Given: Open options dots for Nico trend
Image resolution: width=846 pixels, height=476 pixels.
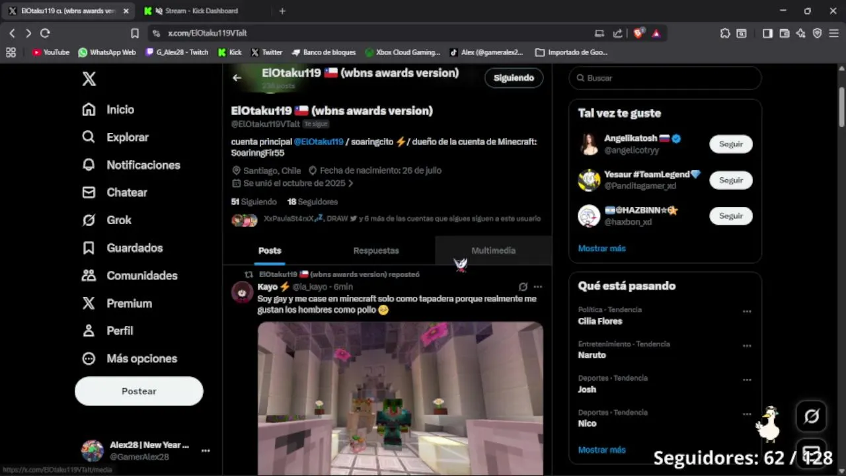Looking at the screenshot, I should coord(747,415).
